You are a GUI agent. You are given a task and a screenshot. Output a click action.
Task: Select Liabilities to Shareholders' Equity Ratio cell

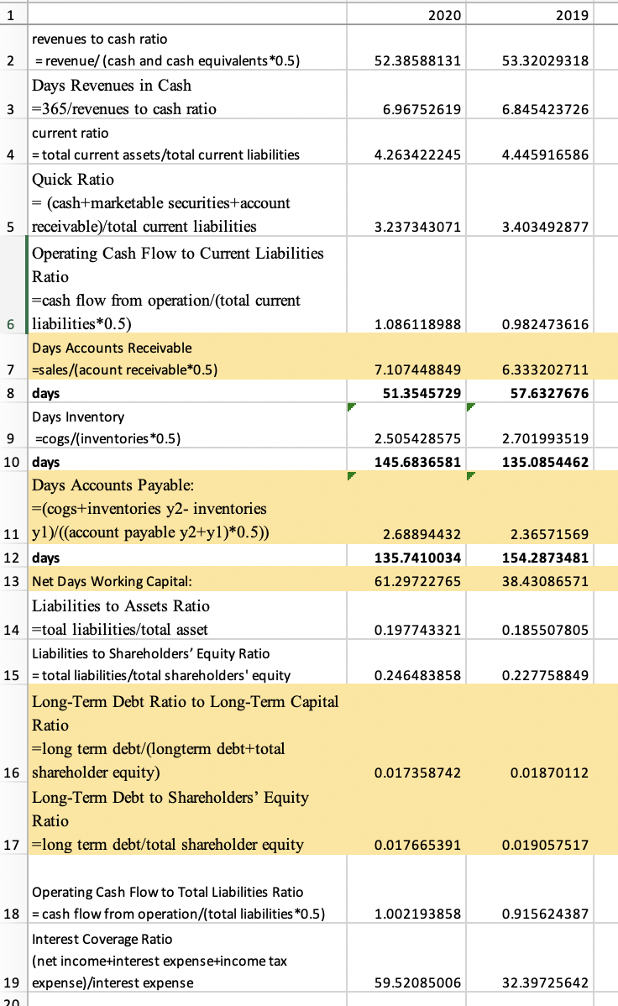point(186,662)
